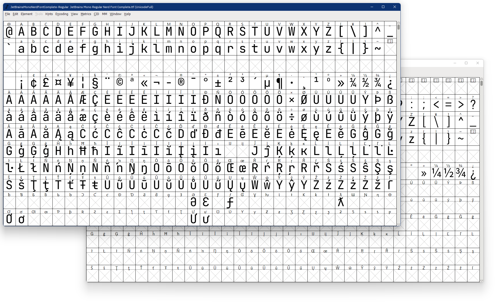
Task: Select the division ÷ glyph
Action: tap(292, 115)
